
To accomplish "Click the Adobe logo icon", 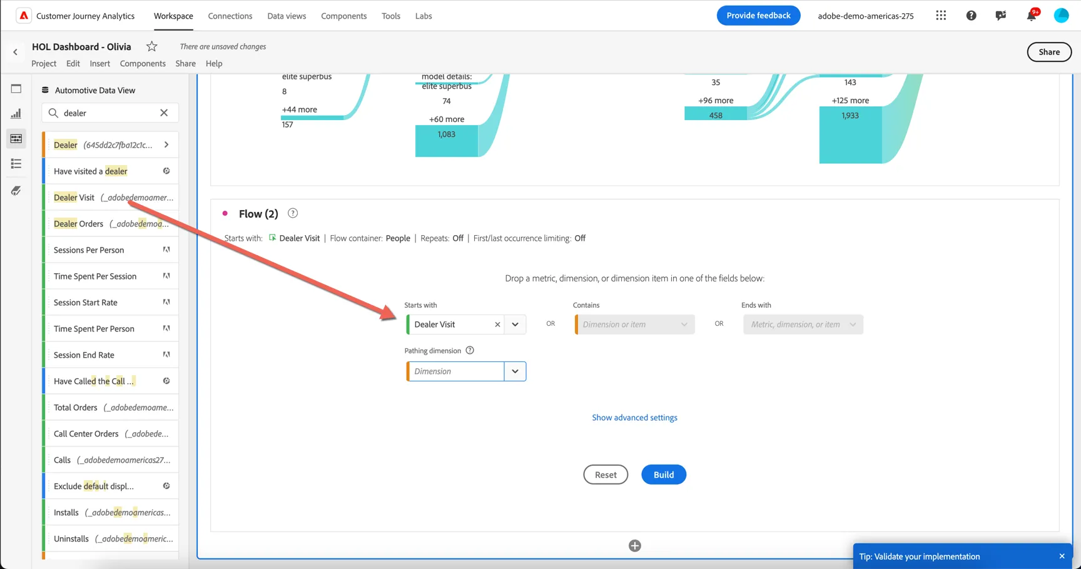I will pyautogui.click(x=24, y=16).
